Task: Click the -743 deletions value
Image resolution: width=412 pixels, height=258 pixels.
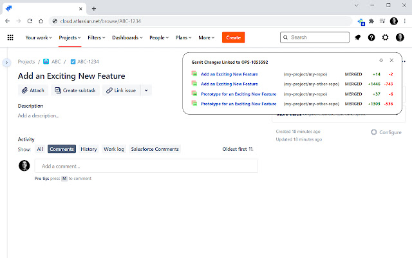Action: tap(388, 84)
